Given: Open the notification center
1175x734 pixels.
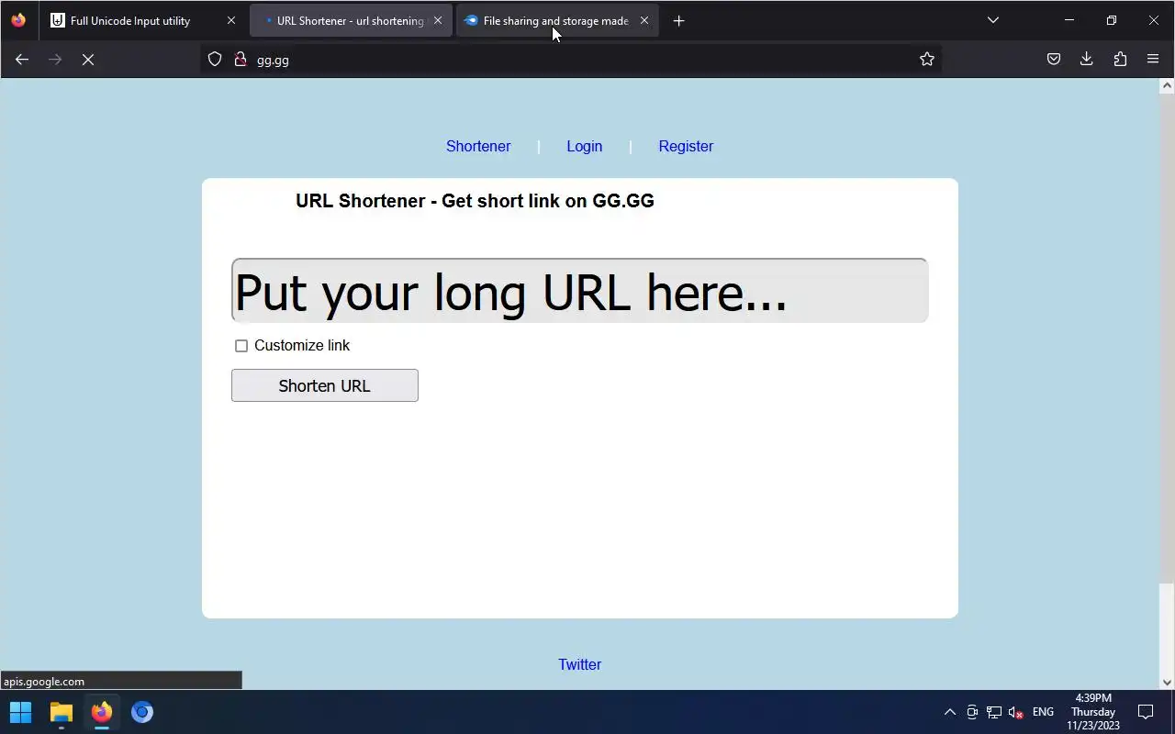Looking at the screenshot, I should point(1146,712).
